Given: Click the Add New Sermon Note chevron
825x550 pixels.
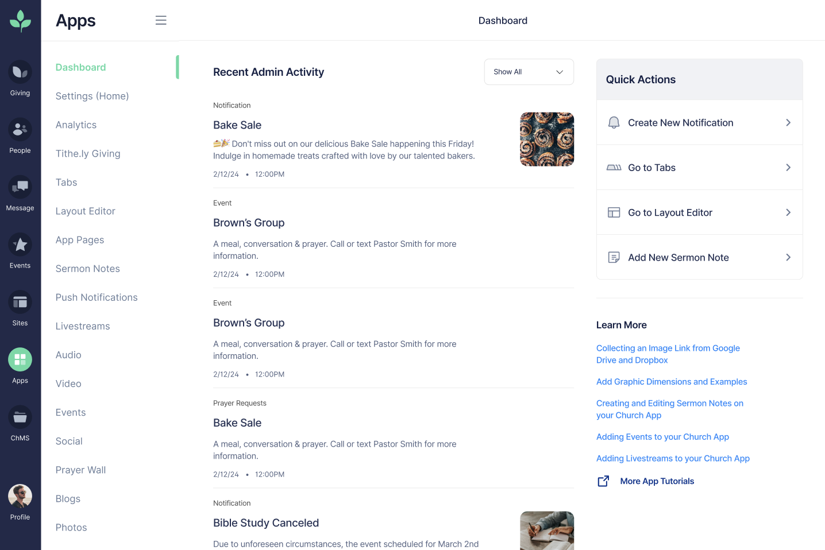Looking at the screenshot, I should [x=788, y=258].
